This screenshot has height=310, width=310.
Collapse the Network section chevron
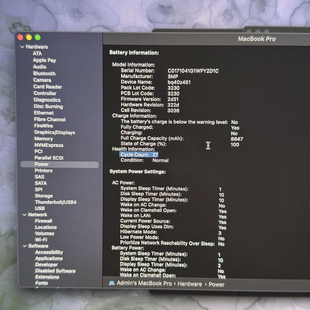(x=25, y=215)
